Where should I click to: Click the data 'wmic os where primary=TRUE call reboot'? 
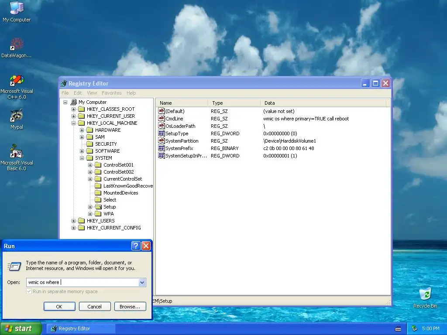point(306,119)
